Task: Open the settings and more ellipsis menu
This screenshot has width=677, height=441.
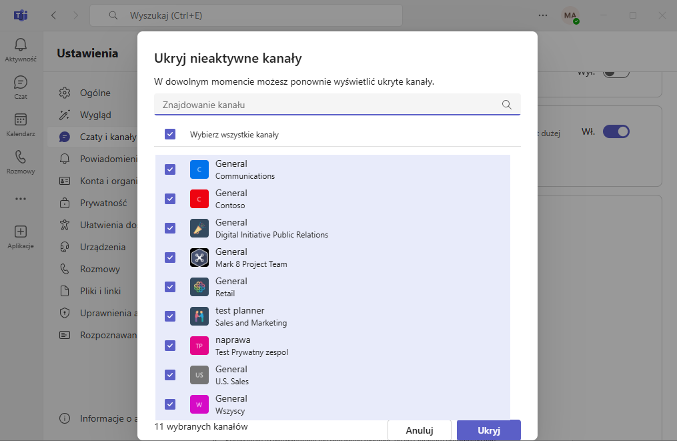Action: click(x=543, y=15)
